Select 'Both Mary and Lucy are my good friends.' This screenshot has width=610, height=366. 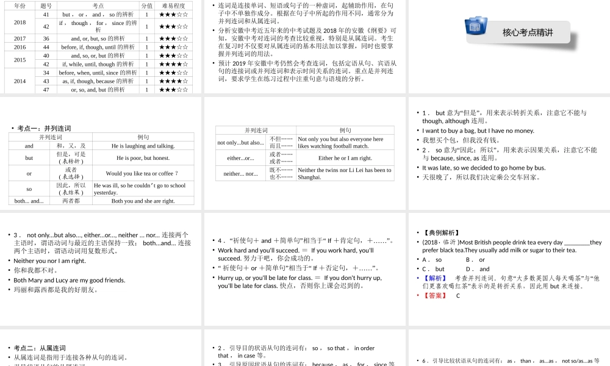70,280
